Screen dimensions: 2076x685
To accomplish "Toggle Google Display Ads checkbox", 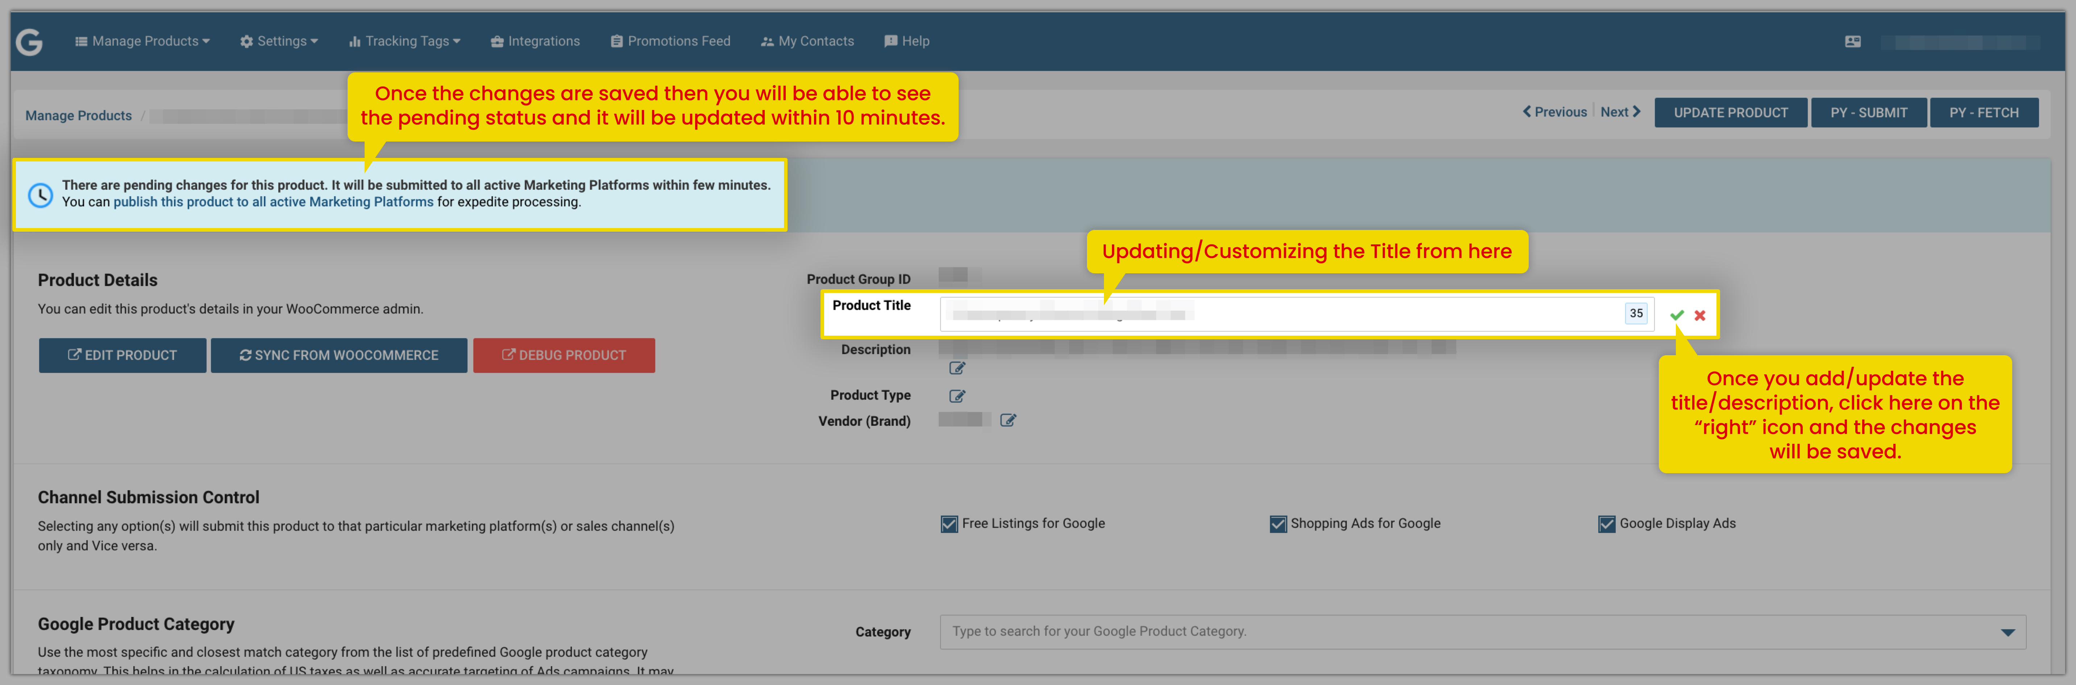I will point(1607,524).
